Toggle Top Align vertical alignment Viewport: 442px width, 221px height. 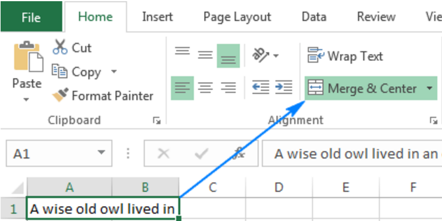pos(182,51)
